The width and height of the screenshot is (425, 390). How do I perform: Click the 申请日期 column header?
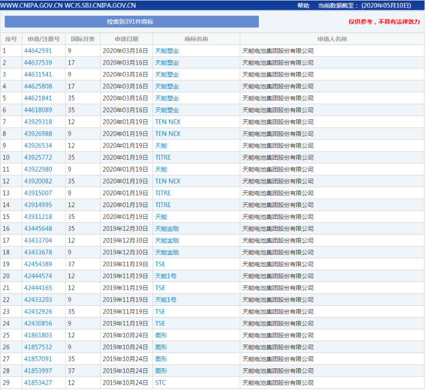pos(126,39)
